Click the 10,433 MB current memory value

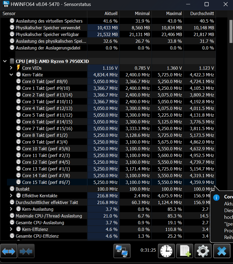107,28
